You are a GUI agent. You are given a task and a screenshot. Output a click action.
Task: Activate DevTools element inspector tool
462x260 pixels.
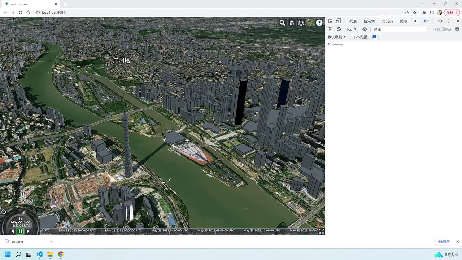click(330, 21)
